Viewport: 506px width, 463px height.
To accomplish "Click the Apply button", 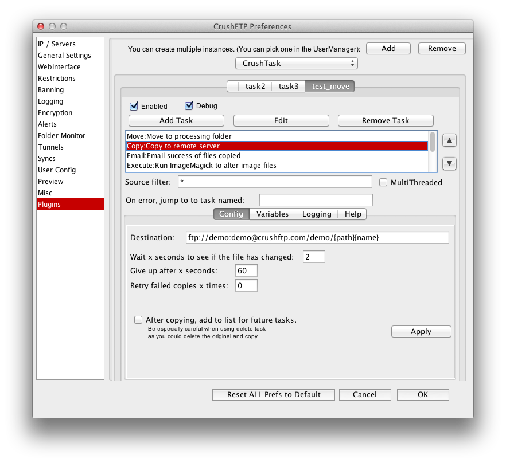I will coord(421,331).
